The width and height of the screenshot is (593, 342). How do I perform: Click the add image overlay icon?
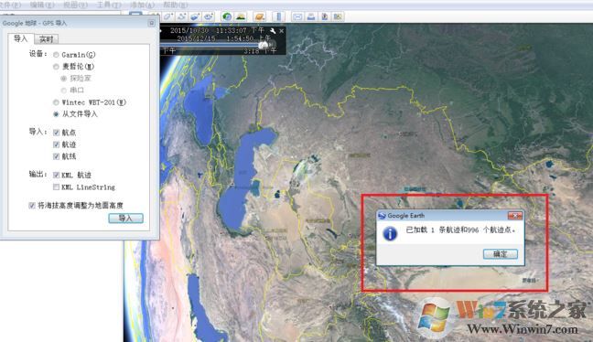(x=195, y=16)
